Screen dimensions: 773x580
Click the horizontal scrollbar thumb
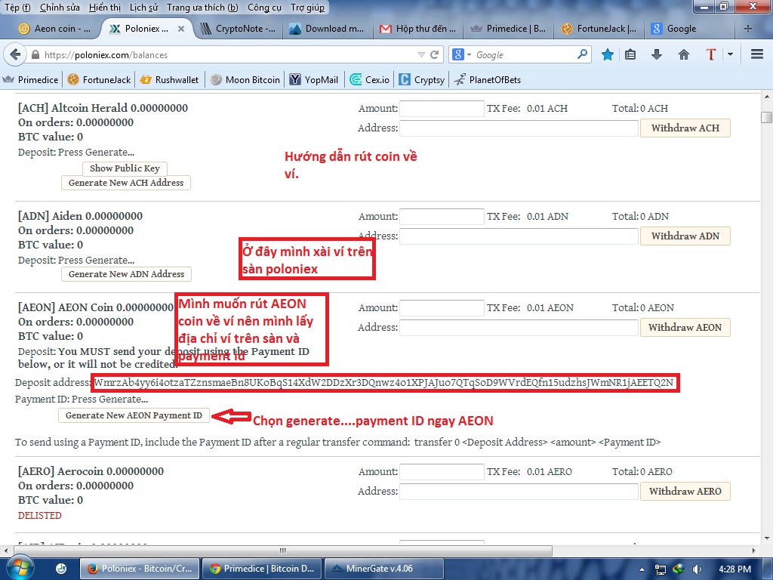click(x=282, y=551)
